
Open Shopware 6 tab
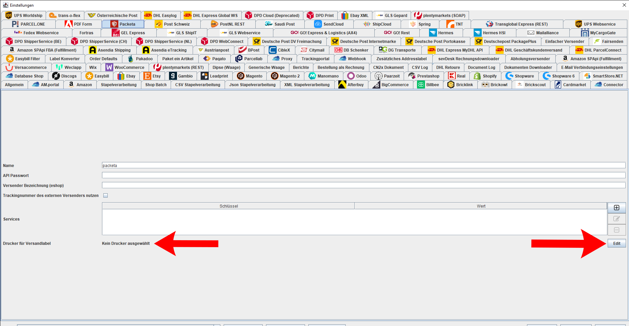point(559,76)
